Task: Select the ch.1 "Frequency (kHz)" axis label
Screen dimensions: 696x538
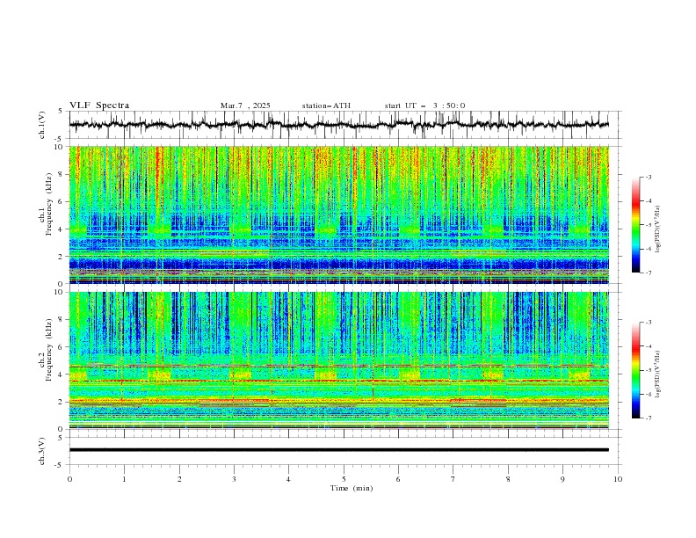Action: coord(48,204)
